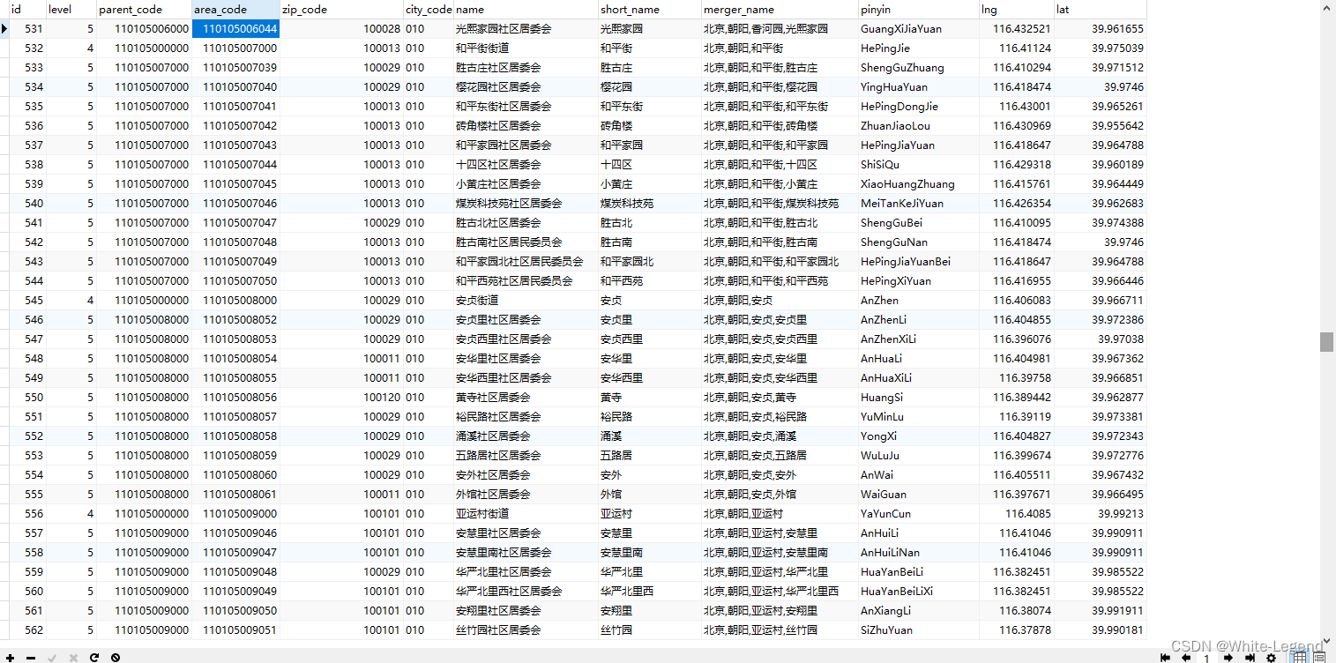Click the pinyin column header
The image size is (1336, 663).
[x=919, y=10]
